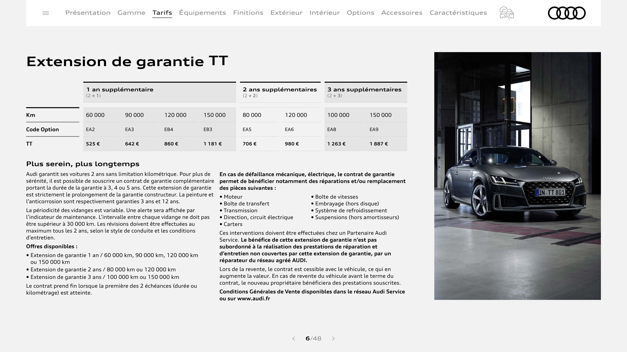Open the Intérieur tab
The image size is (627, 352).
325,13
